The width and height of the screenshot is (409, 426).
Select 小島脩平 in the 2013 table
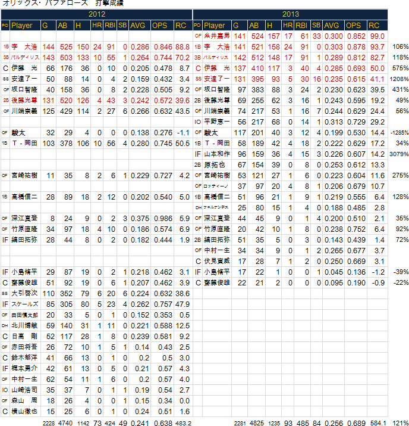click(217, 272)
